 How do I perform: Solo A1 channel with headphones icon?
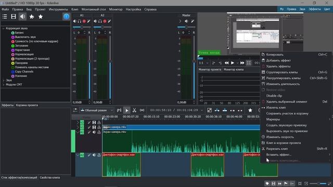coord(80,21)
